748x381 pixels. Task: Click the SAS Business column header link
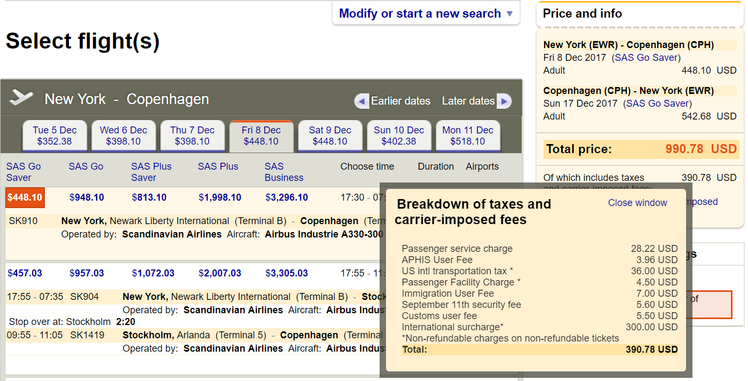pyautogui.click(x=284, y=172)
